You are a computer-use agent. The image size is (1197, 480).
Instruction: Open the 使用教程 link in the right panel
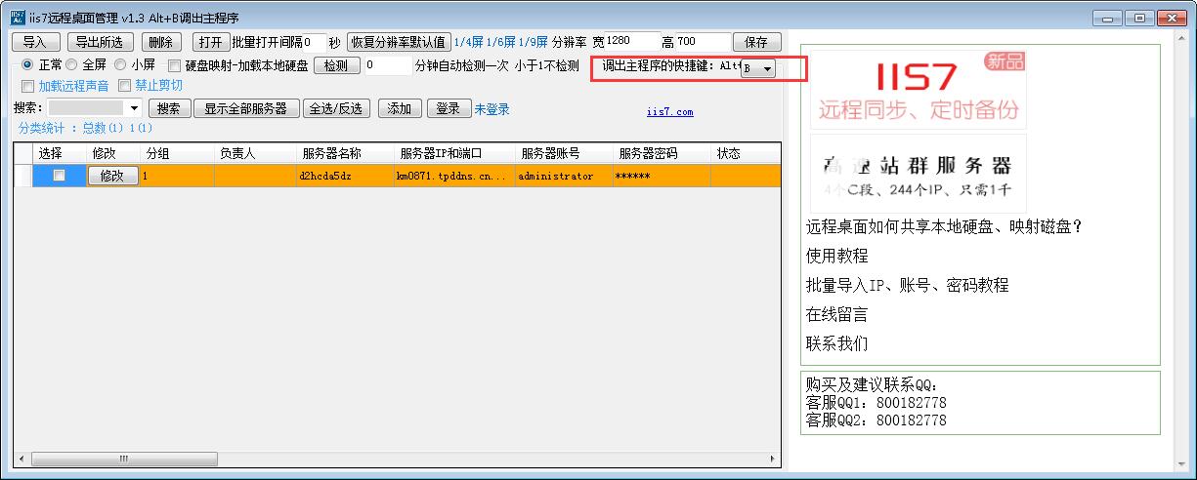[x=836, y=256]
